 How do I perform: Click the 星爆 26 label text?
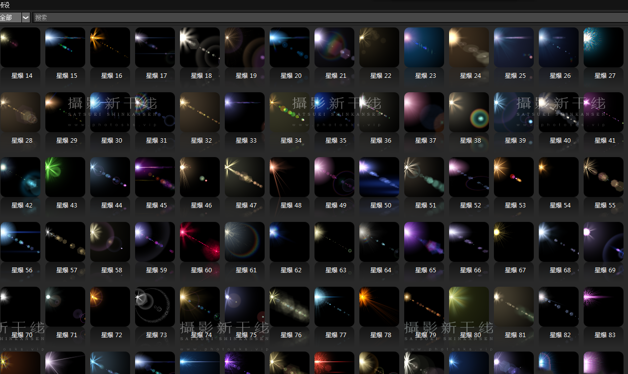pyautogui.click(x=560, y=76)
